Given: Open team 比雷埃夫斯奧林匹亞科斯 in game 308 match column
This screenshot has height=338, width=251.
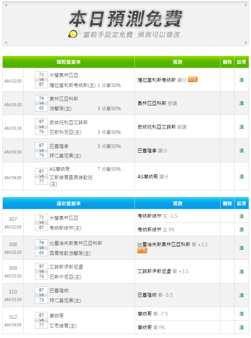Looking at the screenshot, I should point(76,243).
